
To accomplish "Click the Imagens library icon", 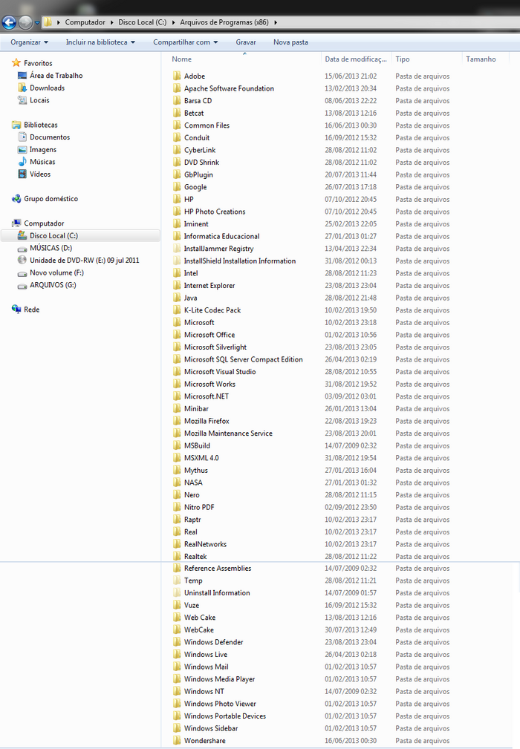I will tap(22, 149).
